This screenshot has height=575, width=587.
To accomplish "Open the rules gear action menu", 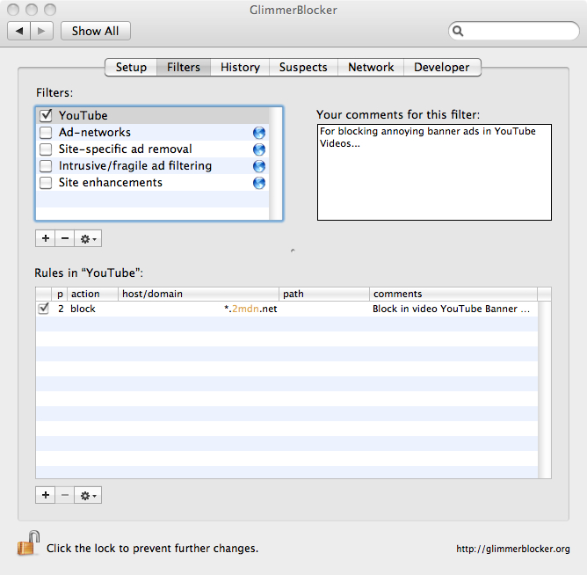I will click(88, 495).
